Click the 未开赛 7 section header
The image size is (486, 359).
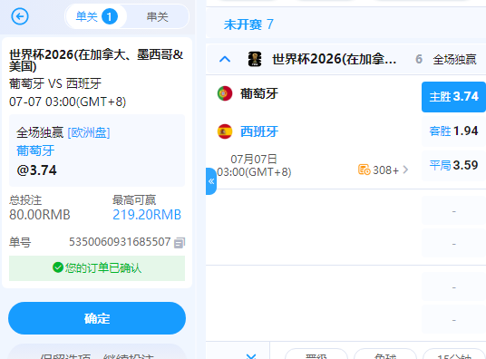[248, 24]
